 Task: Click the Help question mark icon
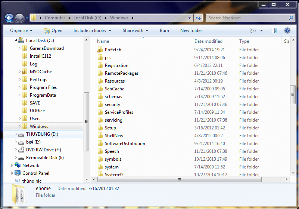pyautogui.click(x=287, y=30)
